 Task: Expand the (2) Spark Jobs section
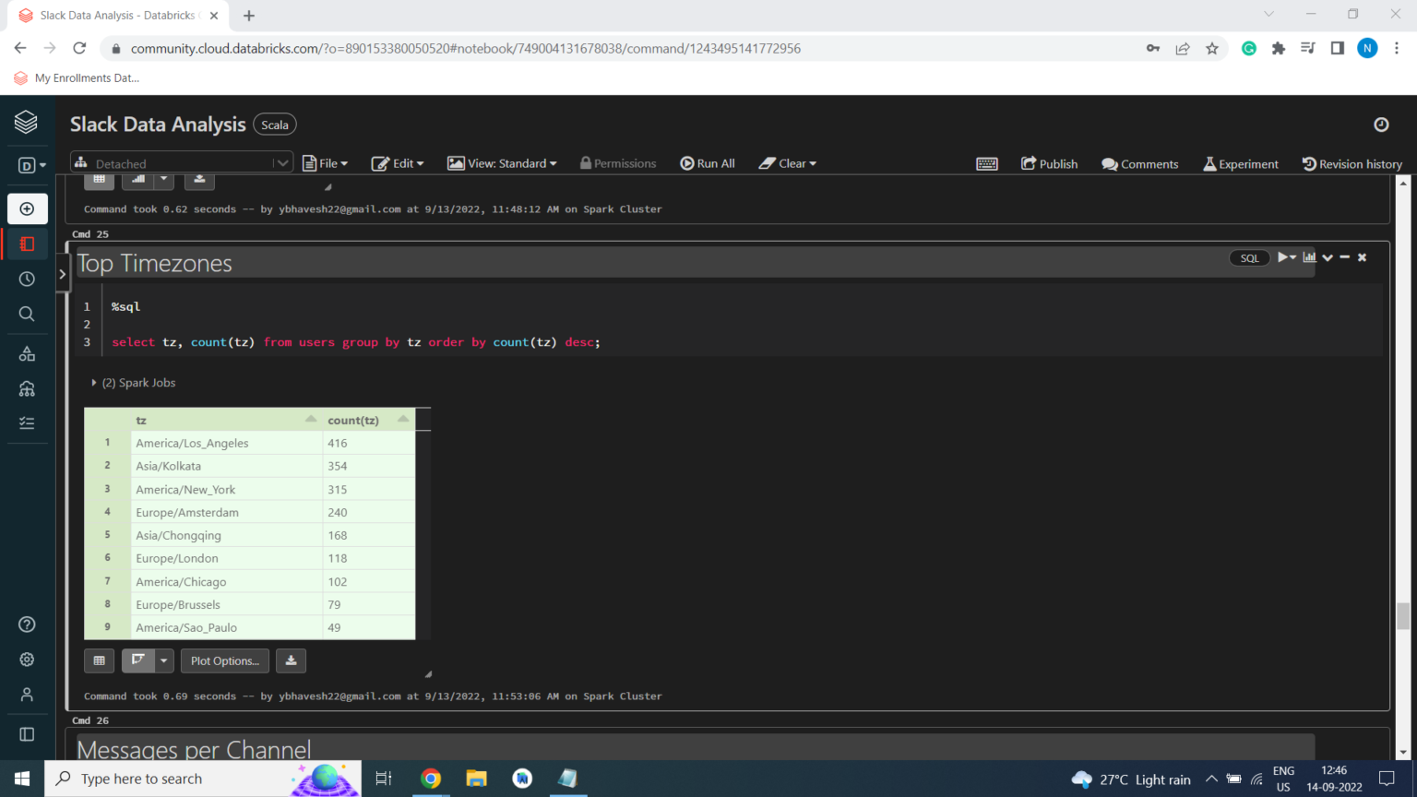click(134, 383)
